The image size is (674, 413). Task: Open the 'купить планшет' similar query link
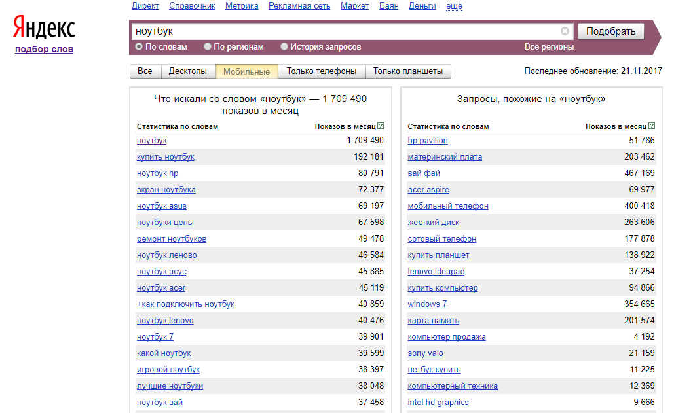tap(438, 255)
